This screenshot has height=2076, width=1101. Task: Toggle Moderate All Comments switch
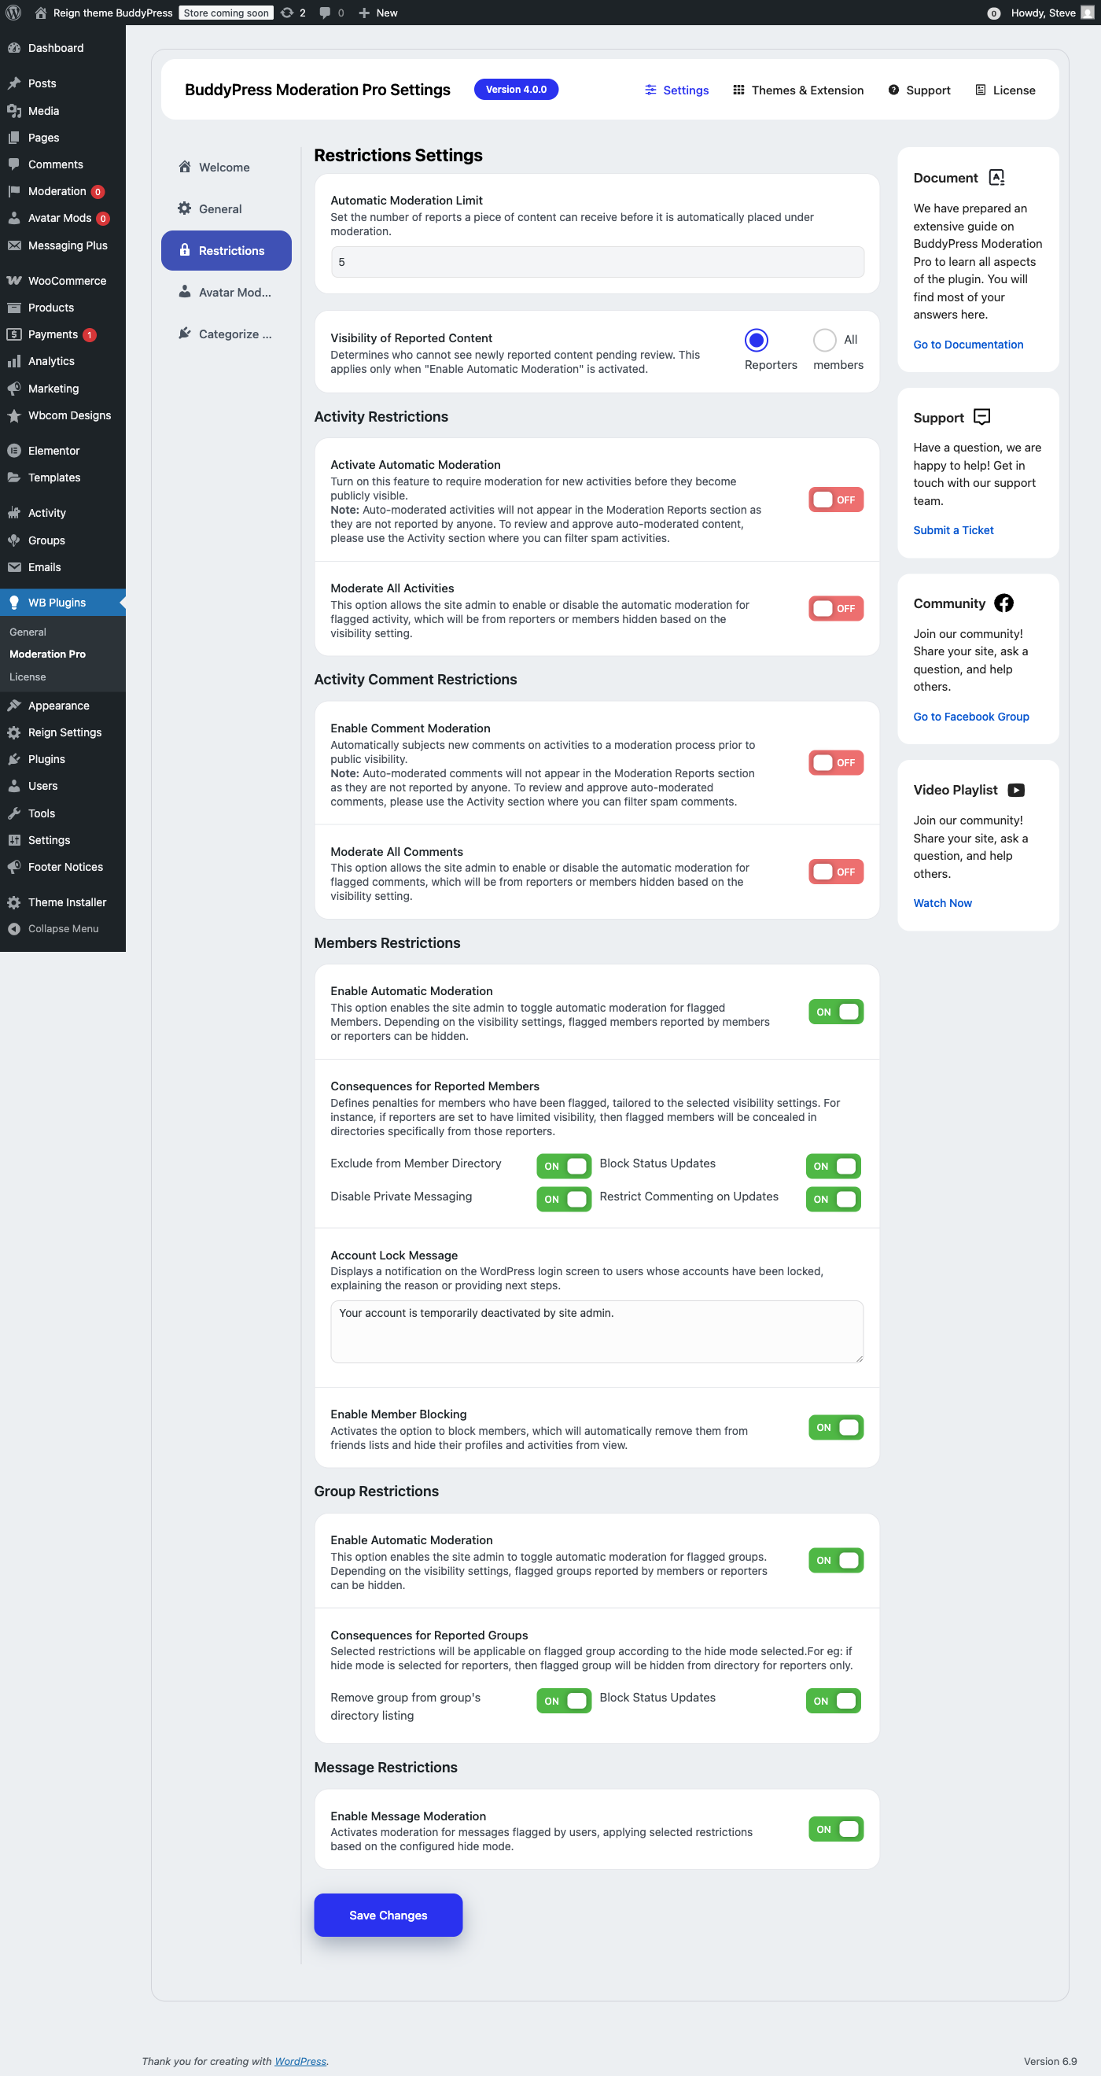click(x=836, y=871)
